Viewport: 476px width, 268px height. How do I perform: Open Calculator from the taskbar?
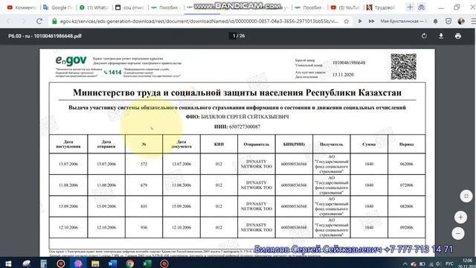[x=44, y=264]
